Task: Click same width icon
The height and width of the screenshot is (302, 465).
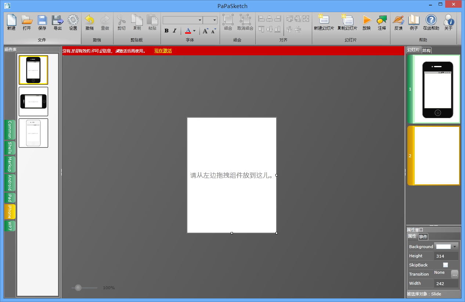Action: click(290, 18)
